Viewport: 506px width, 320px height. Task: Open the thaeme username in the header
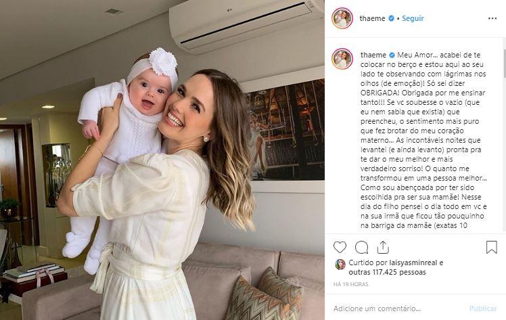373,18
